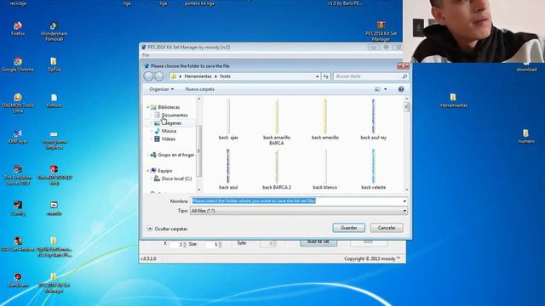
Task: Expand the address bar history dropdown
Action: click(x=317, y=76)
